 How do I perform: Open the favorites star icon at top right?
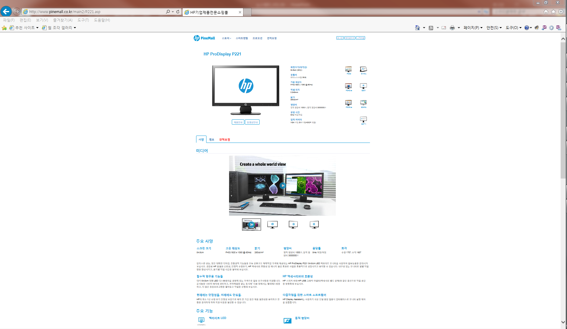(x=553, y=12)
